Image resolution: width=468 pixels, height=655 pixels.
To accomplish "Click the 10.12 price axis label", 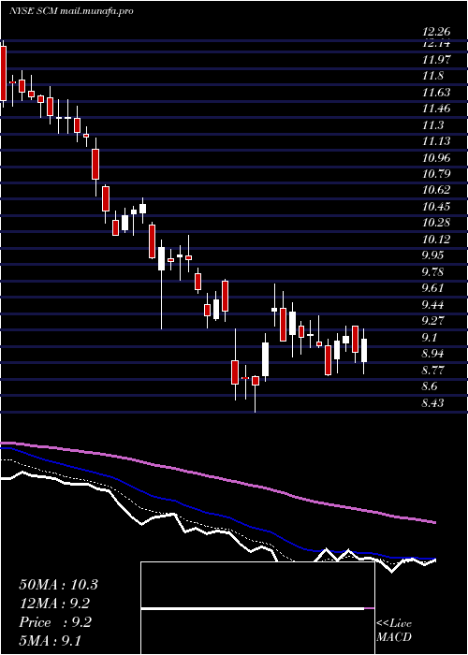I will tap(436, 239).
